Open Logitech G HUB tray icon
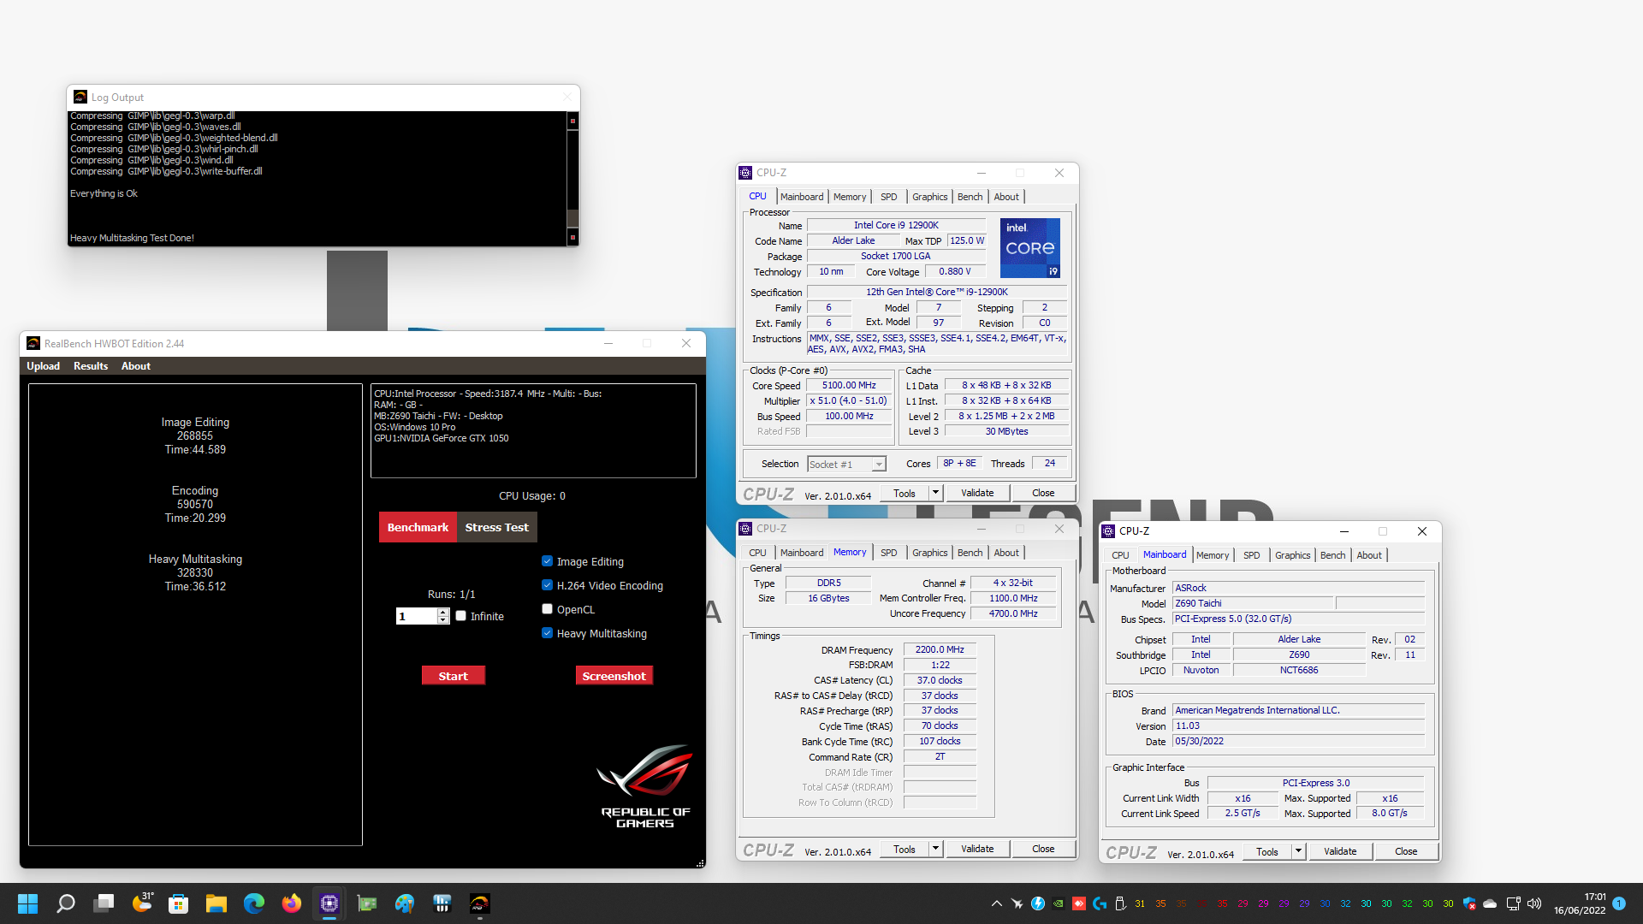 1100,903
